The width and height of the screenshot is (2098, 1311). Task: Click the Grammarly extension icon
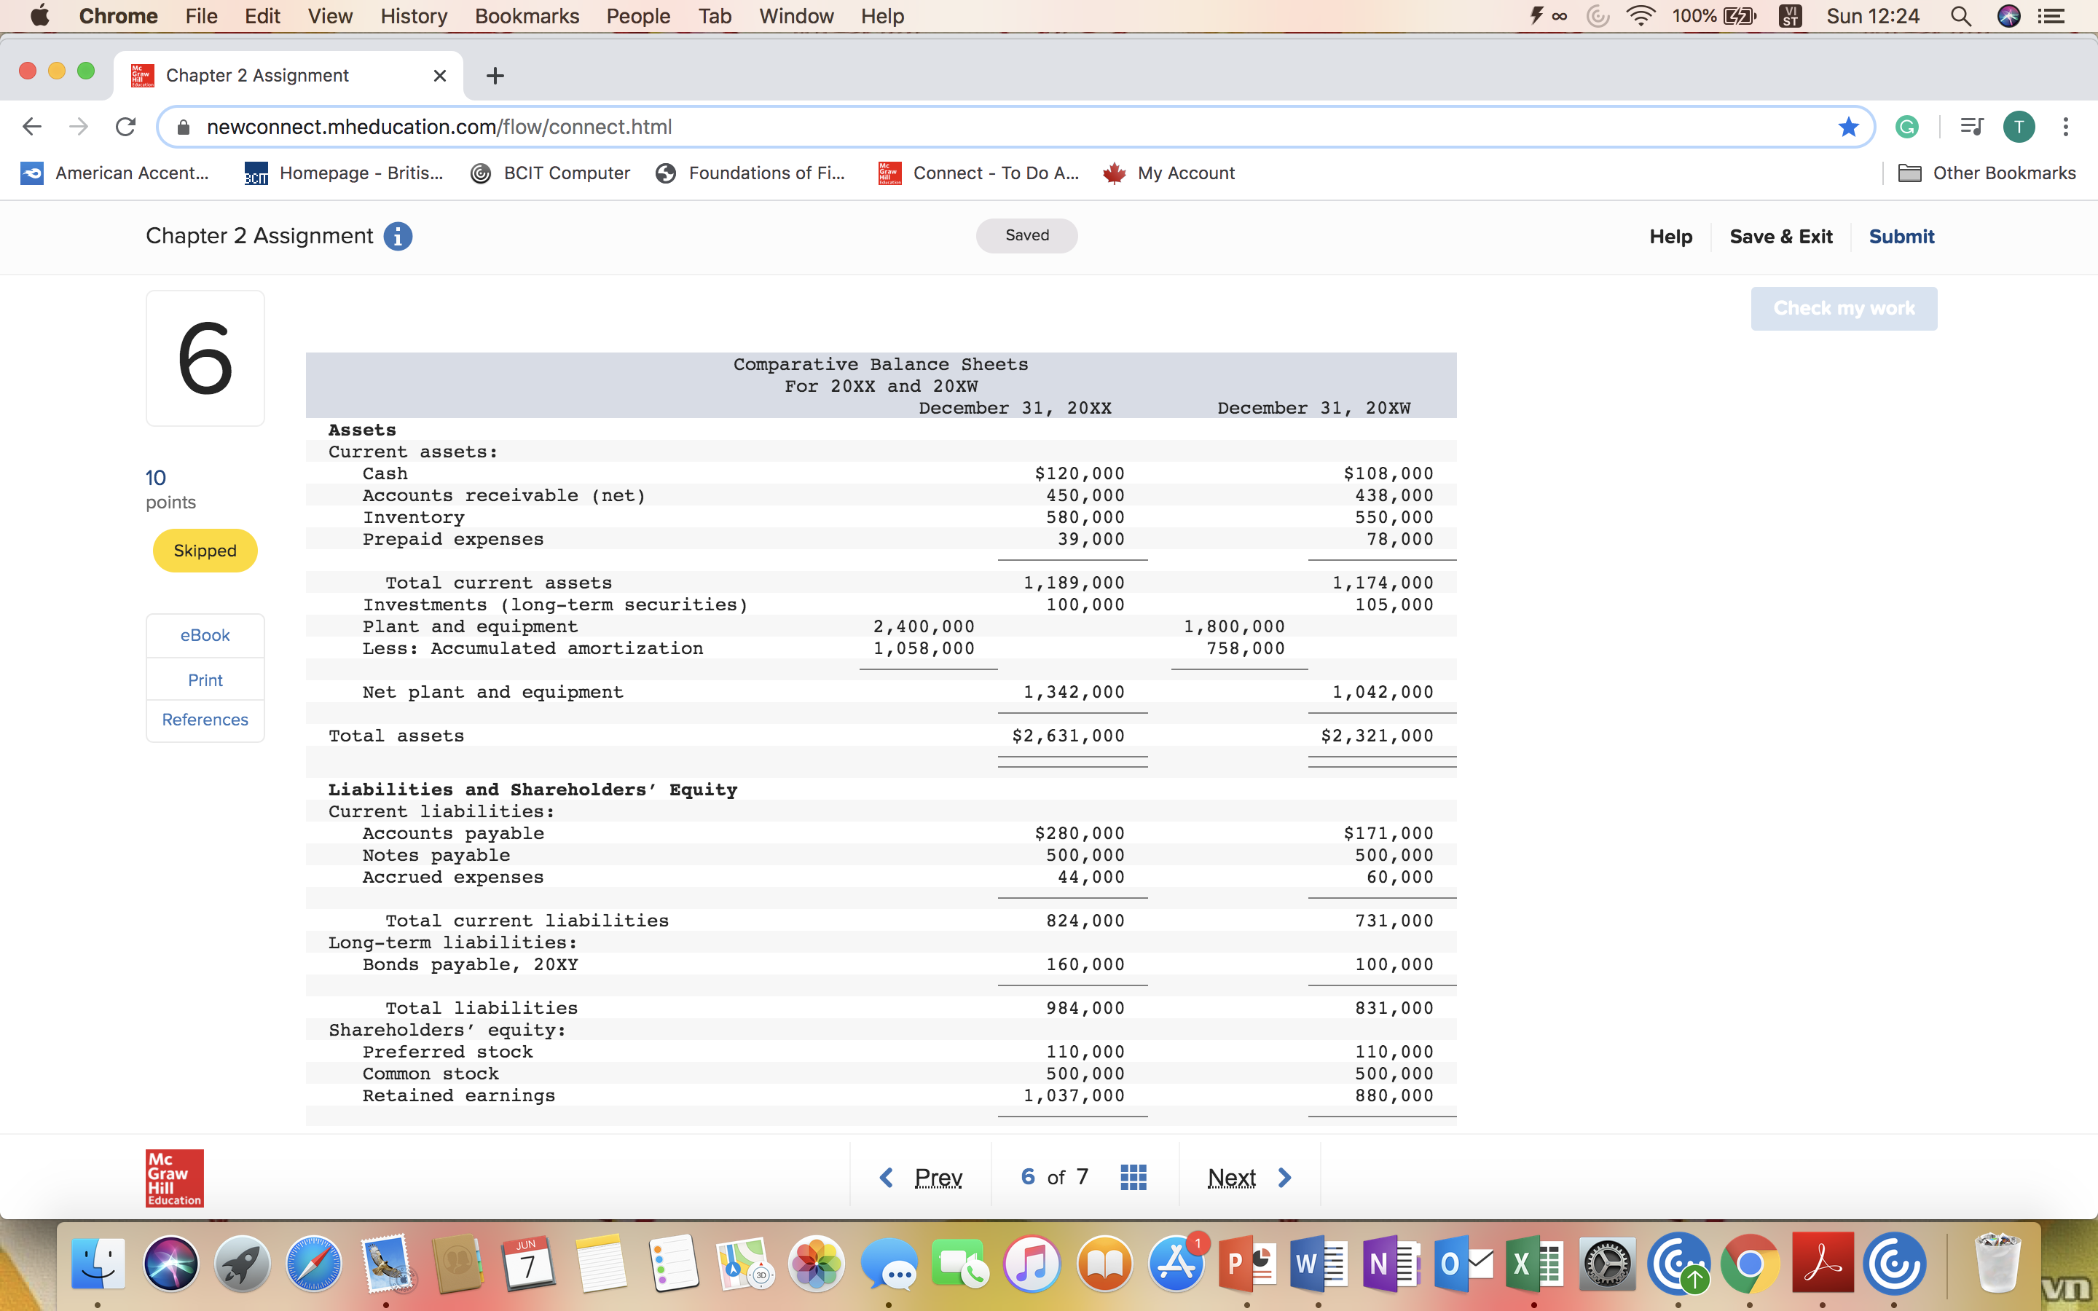(x=1906, y=127)
